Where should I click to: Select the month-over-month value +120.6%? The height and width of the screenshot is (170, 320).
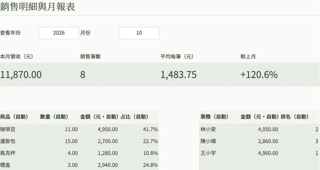pos(259,75)
